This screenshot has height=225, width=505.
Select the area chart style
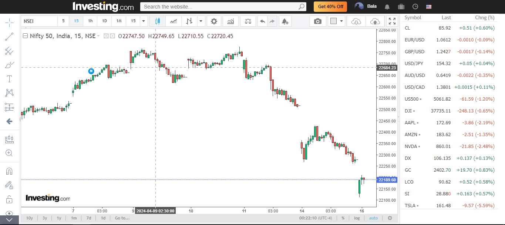click(x=173, y=21)
